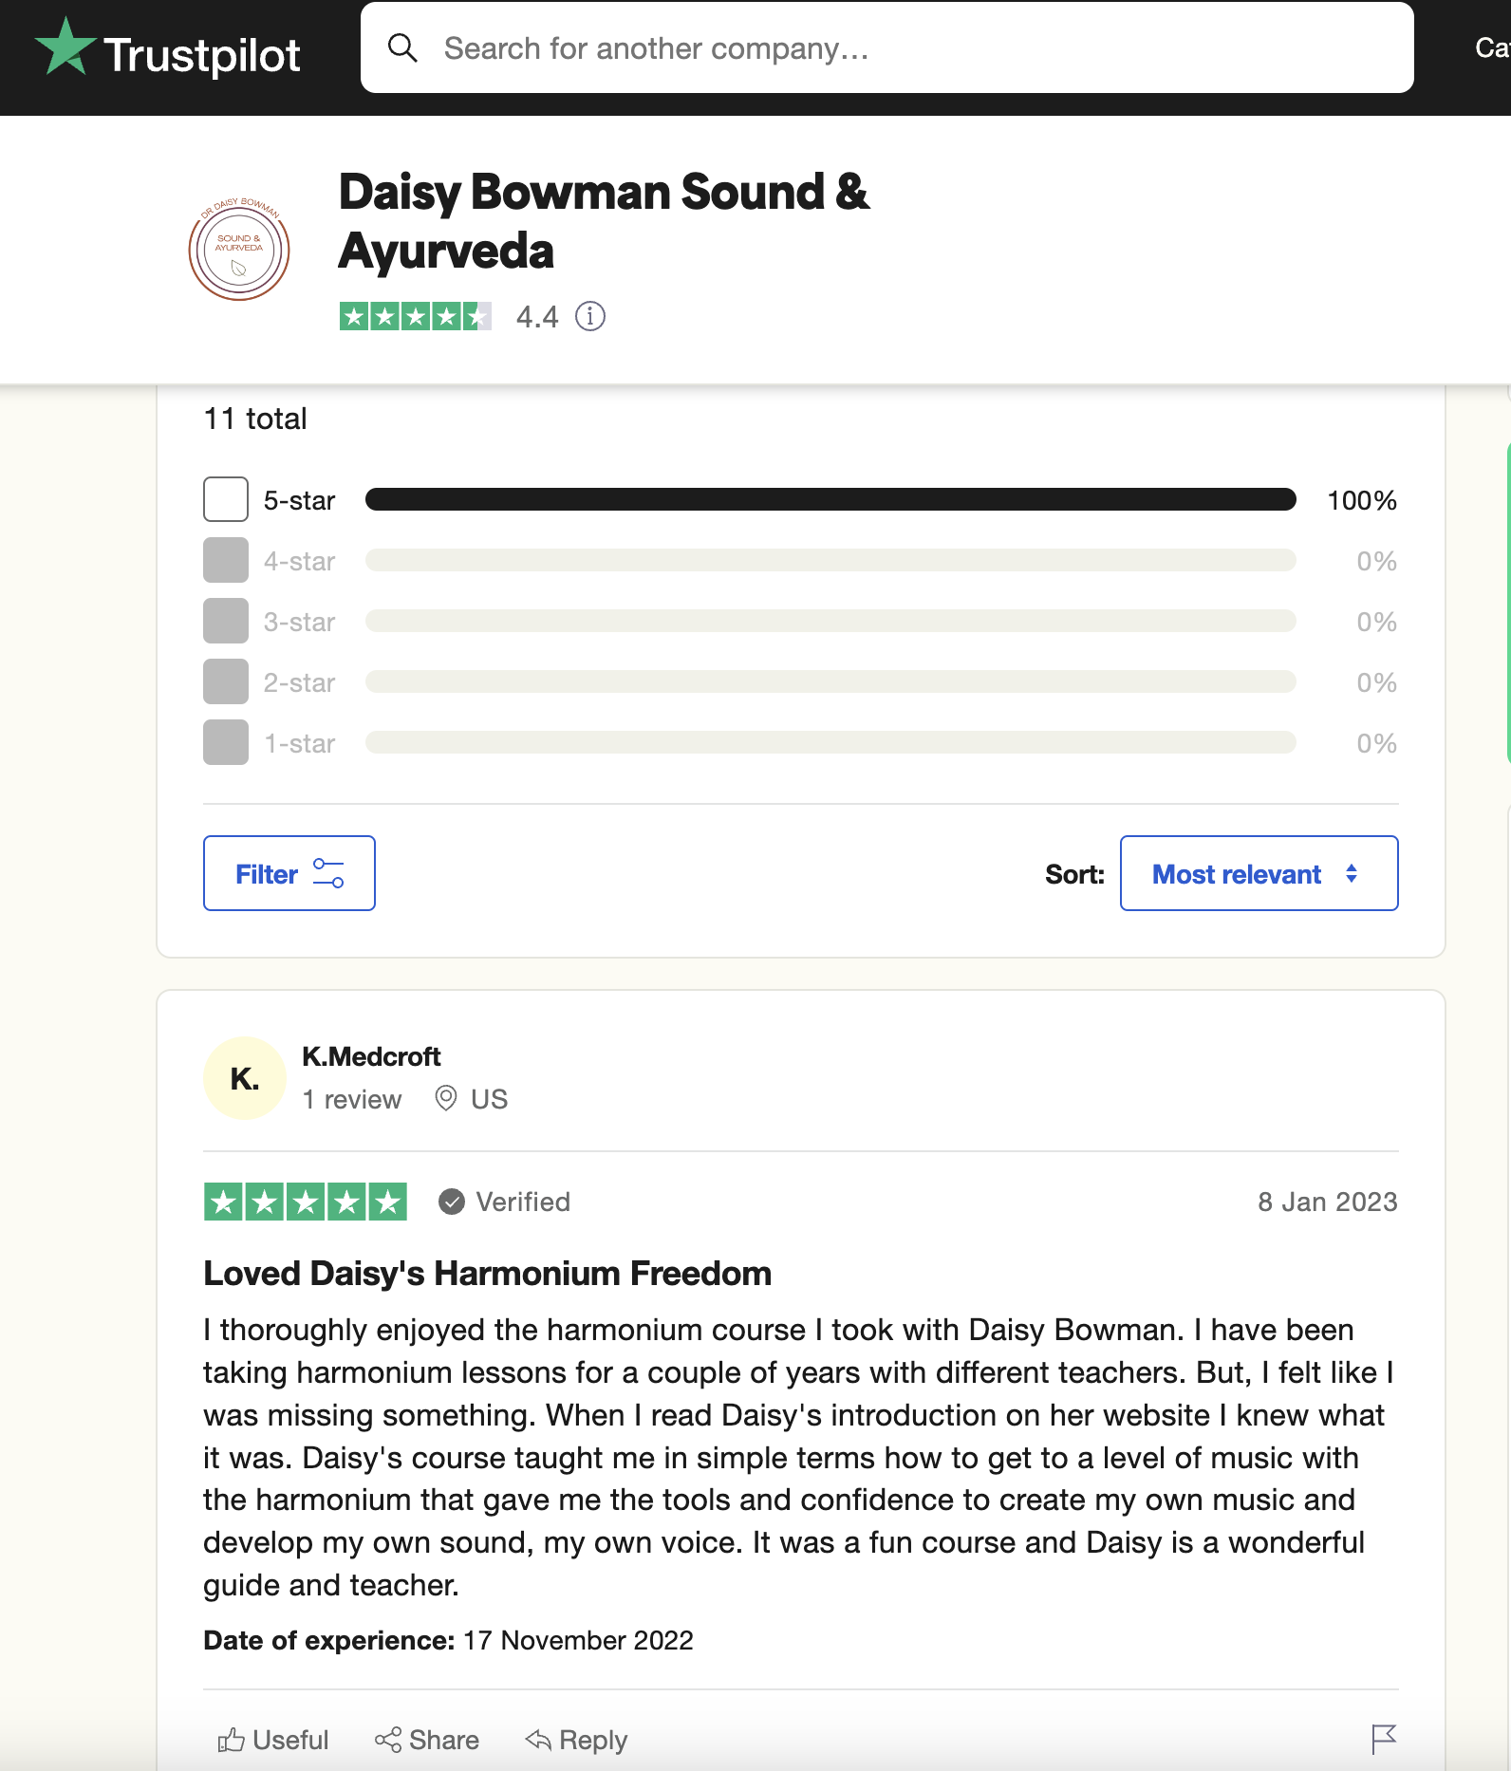
Task: Open the Categories menu item in header
Action: pos(1491,47)
